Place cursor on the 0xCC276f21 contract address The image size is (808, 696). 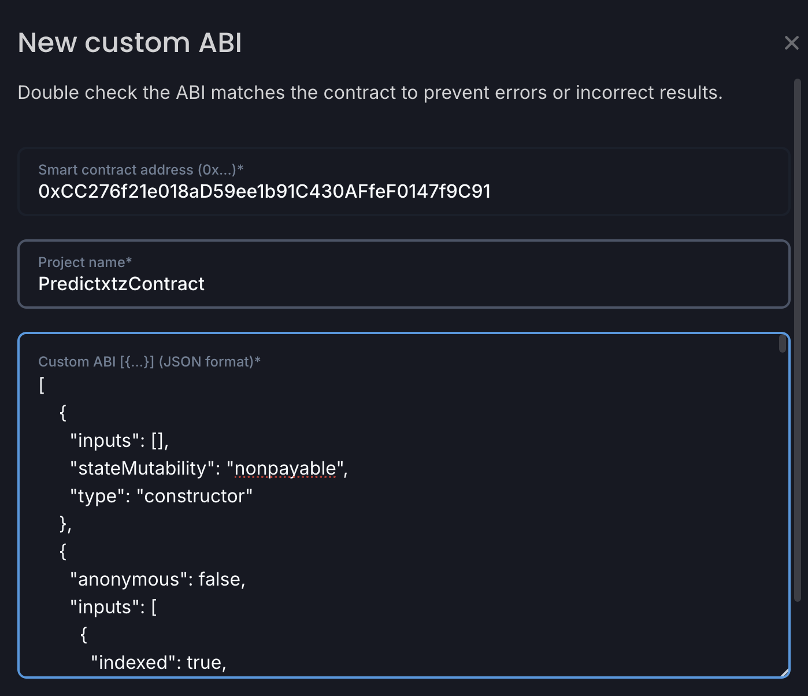pyautogui.click(x=264, y=191)
